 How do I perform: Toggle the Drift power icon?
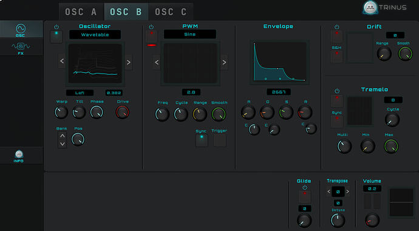tap(336, 27)
